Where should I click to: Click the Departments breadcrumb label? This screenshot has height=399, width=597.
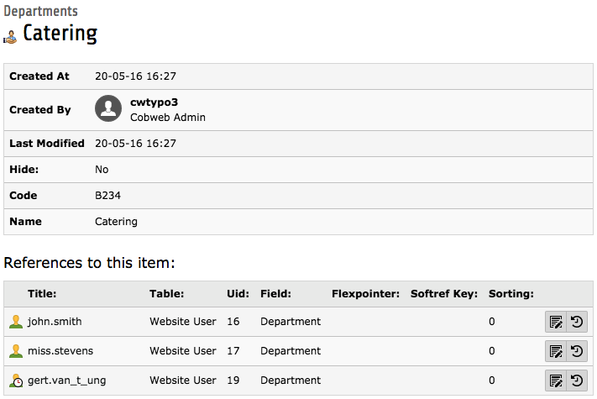40,12
